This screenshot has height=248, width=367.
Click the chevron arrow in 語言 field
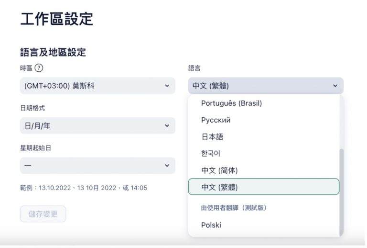[335, 86]
